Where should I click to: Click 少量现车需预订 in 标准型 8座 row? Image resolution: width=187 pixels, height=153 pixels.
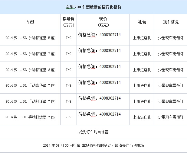pos(171,70)
